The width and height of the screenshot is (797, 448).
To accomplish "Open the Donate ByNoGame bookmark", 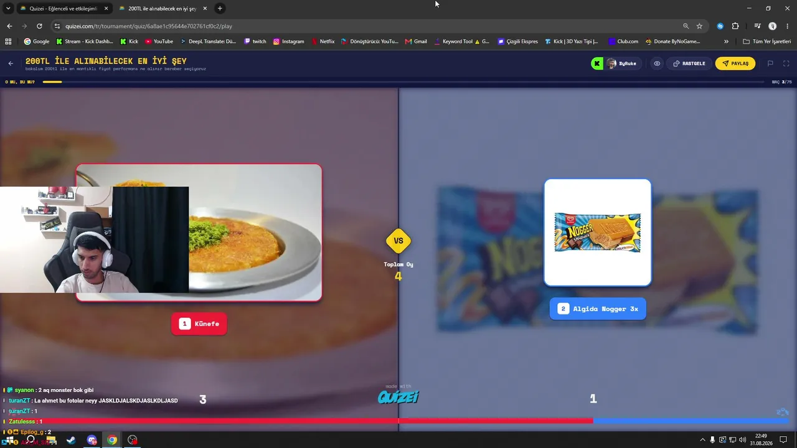I will tap(672, 42).
